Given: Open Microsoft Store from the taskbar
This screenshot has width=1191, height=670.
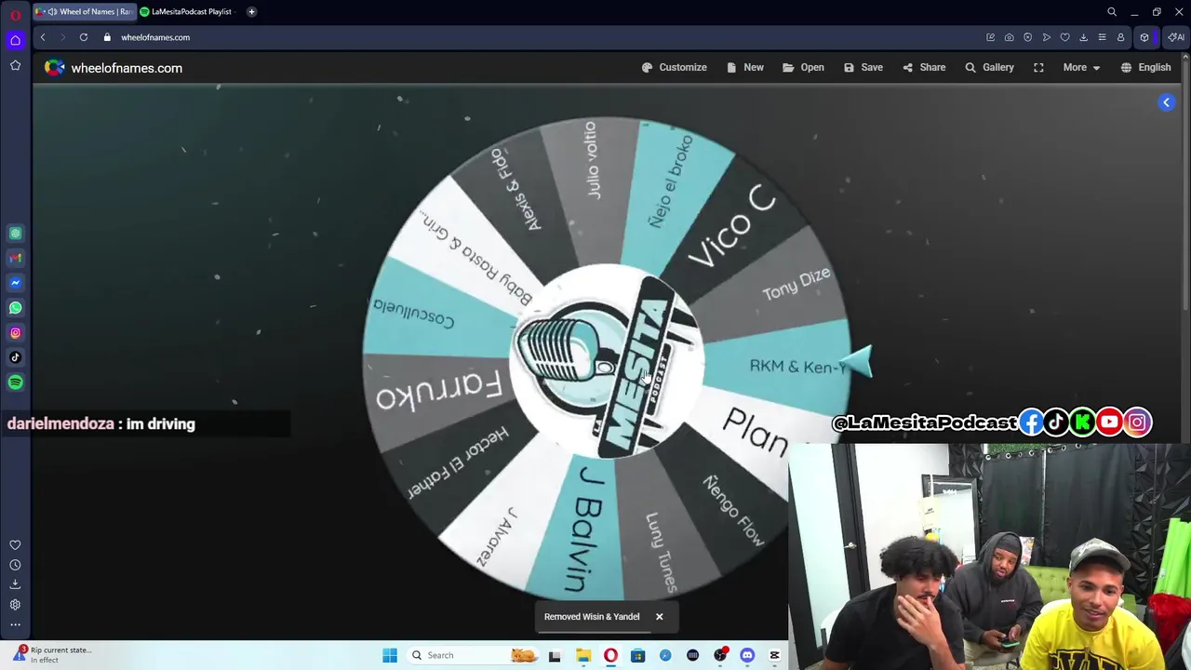Looking at the screenshot, I should pyautogui.click(x=637, y=655).
